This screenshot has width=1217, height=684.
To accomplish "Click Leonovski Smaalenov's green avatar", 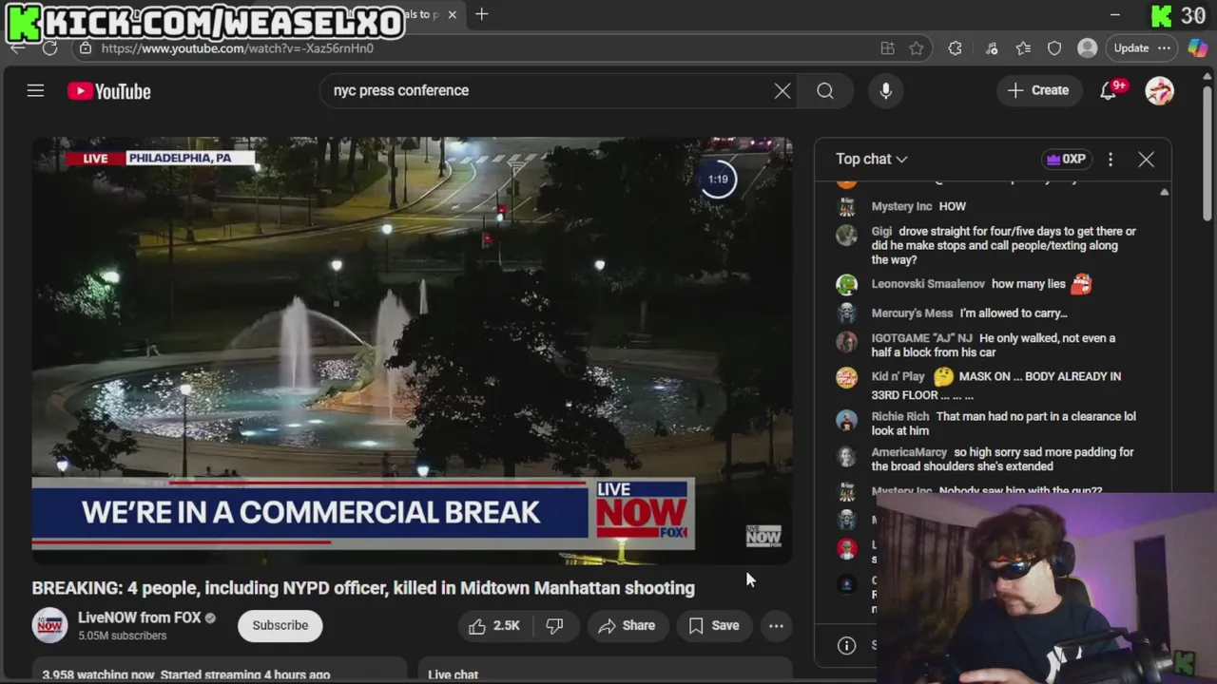I will point(846,284).
